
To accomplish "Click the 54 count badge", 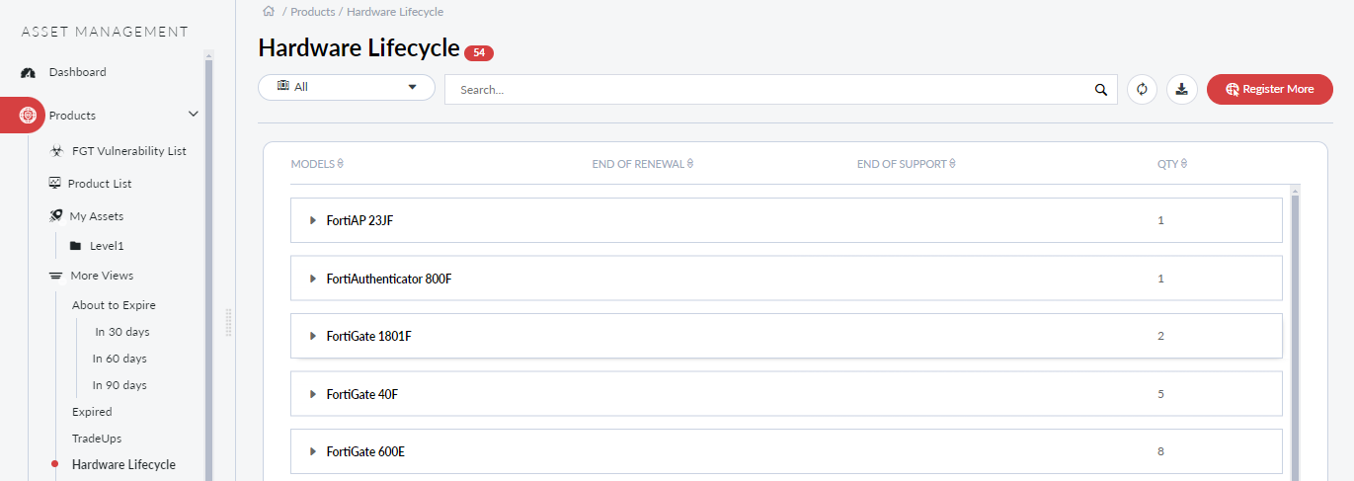I will pyautogui.click(x=479, y=53).
